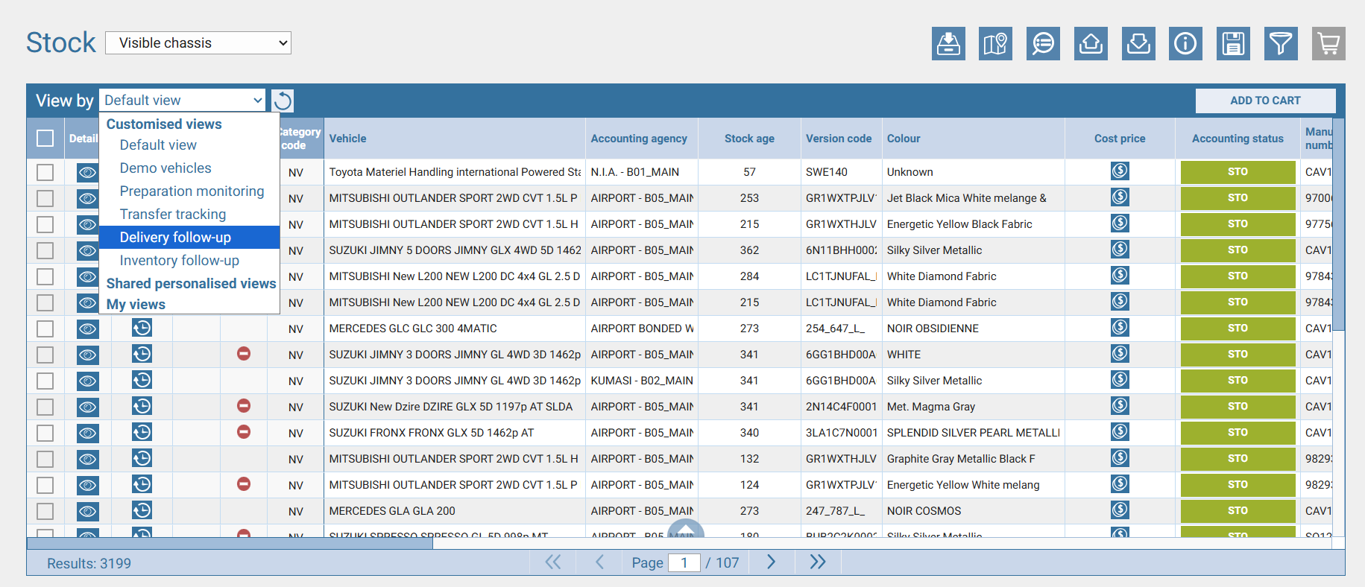Open the comments speech bubble icon

pos(1043,43)
